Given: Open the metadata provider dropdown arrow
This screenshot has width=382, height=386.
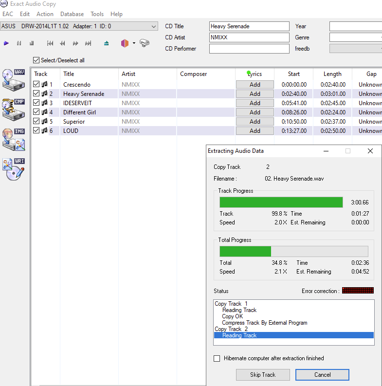Looking at the screenshot, I should [134, 43].
